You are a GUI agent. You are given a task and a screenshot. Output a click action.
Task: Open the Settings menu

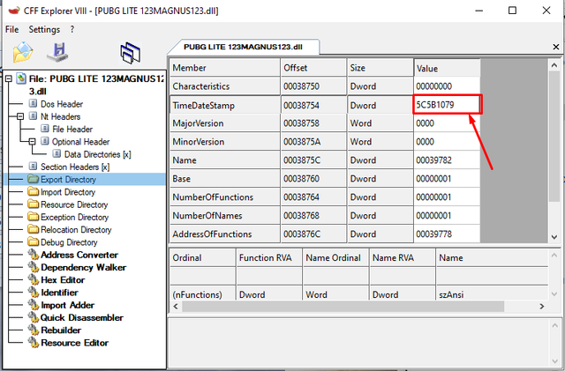point(44,29)
